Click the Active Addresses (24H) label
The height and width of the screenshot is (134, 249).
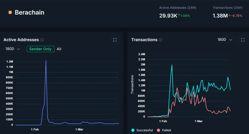pyautogui.click(x=178, y=8)
